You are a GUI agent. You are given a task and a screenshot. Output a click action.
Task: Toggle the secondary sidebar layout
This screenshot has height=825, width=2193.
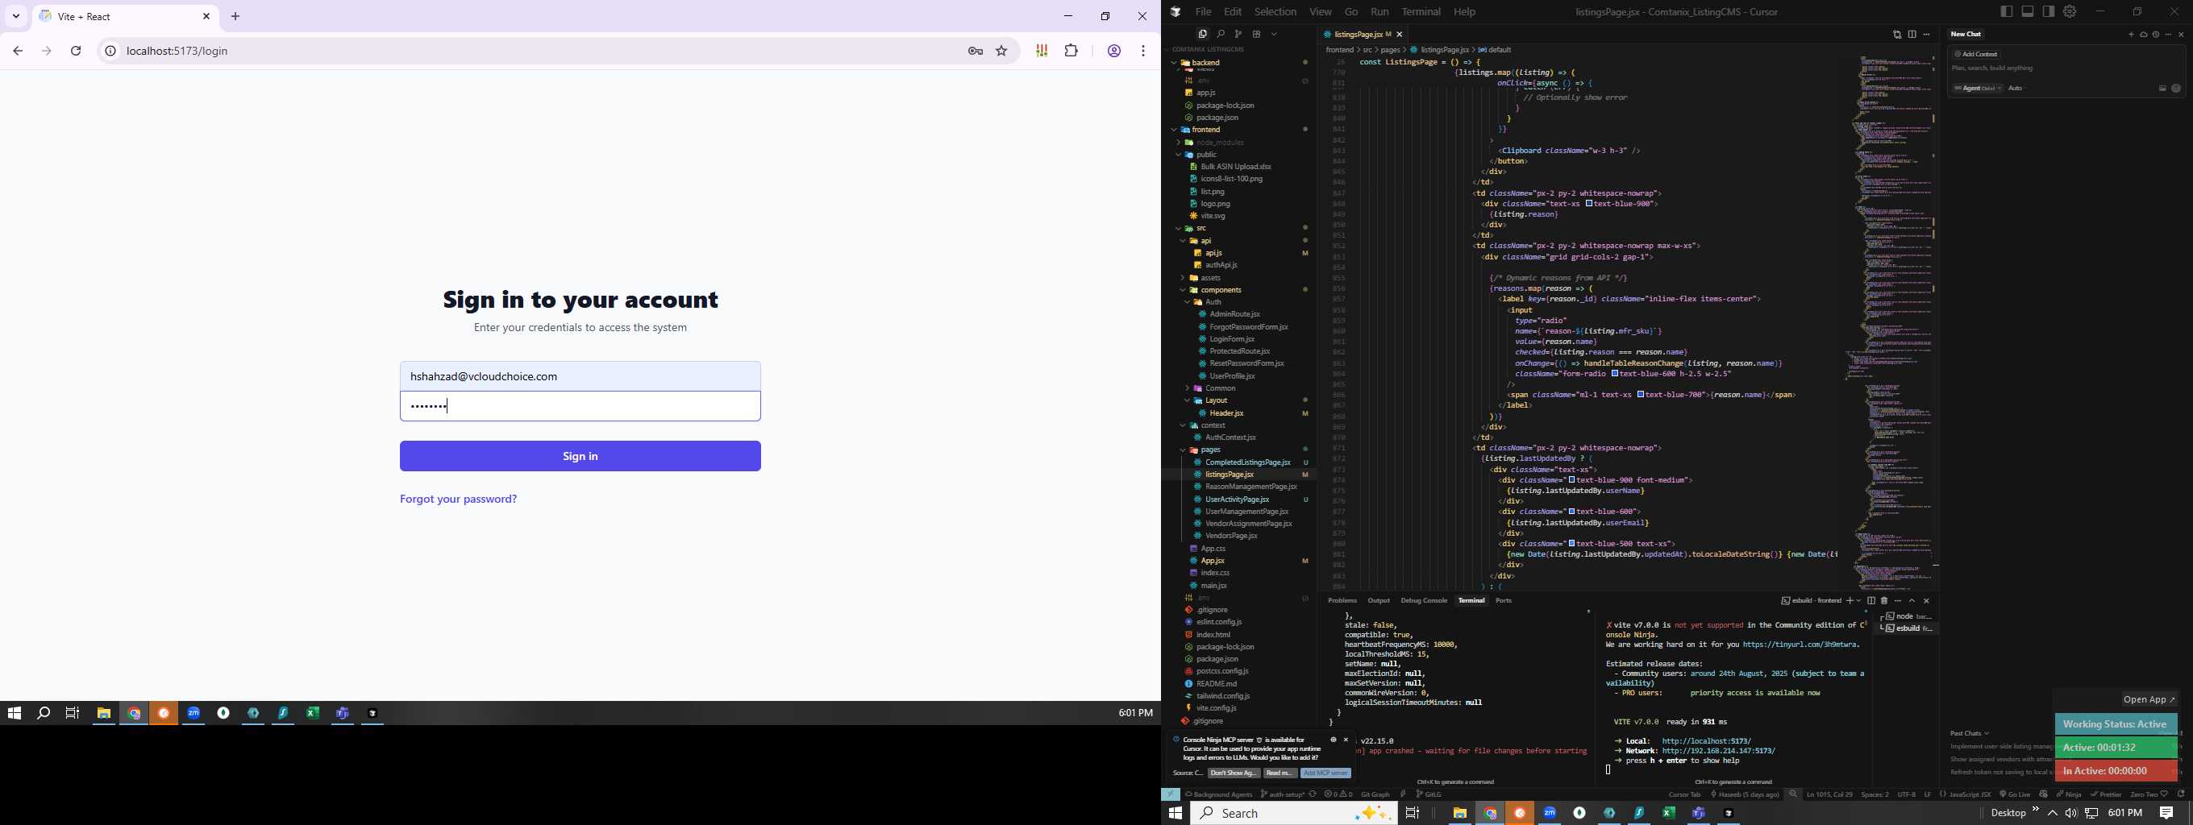tap(2048, 11)
